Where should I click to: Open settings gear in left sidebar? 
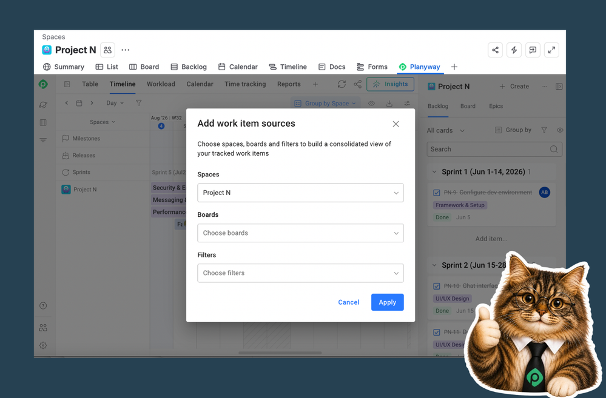click(x=43, y=345)
